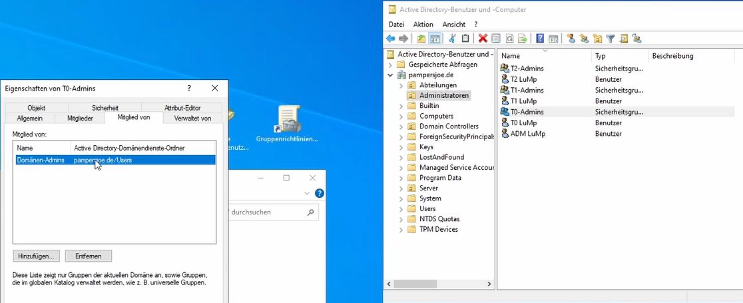Expand the Computers container

(x=401, y=116)
